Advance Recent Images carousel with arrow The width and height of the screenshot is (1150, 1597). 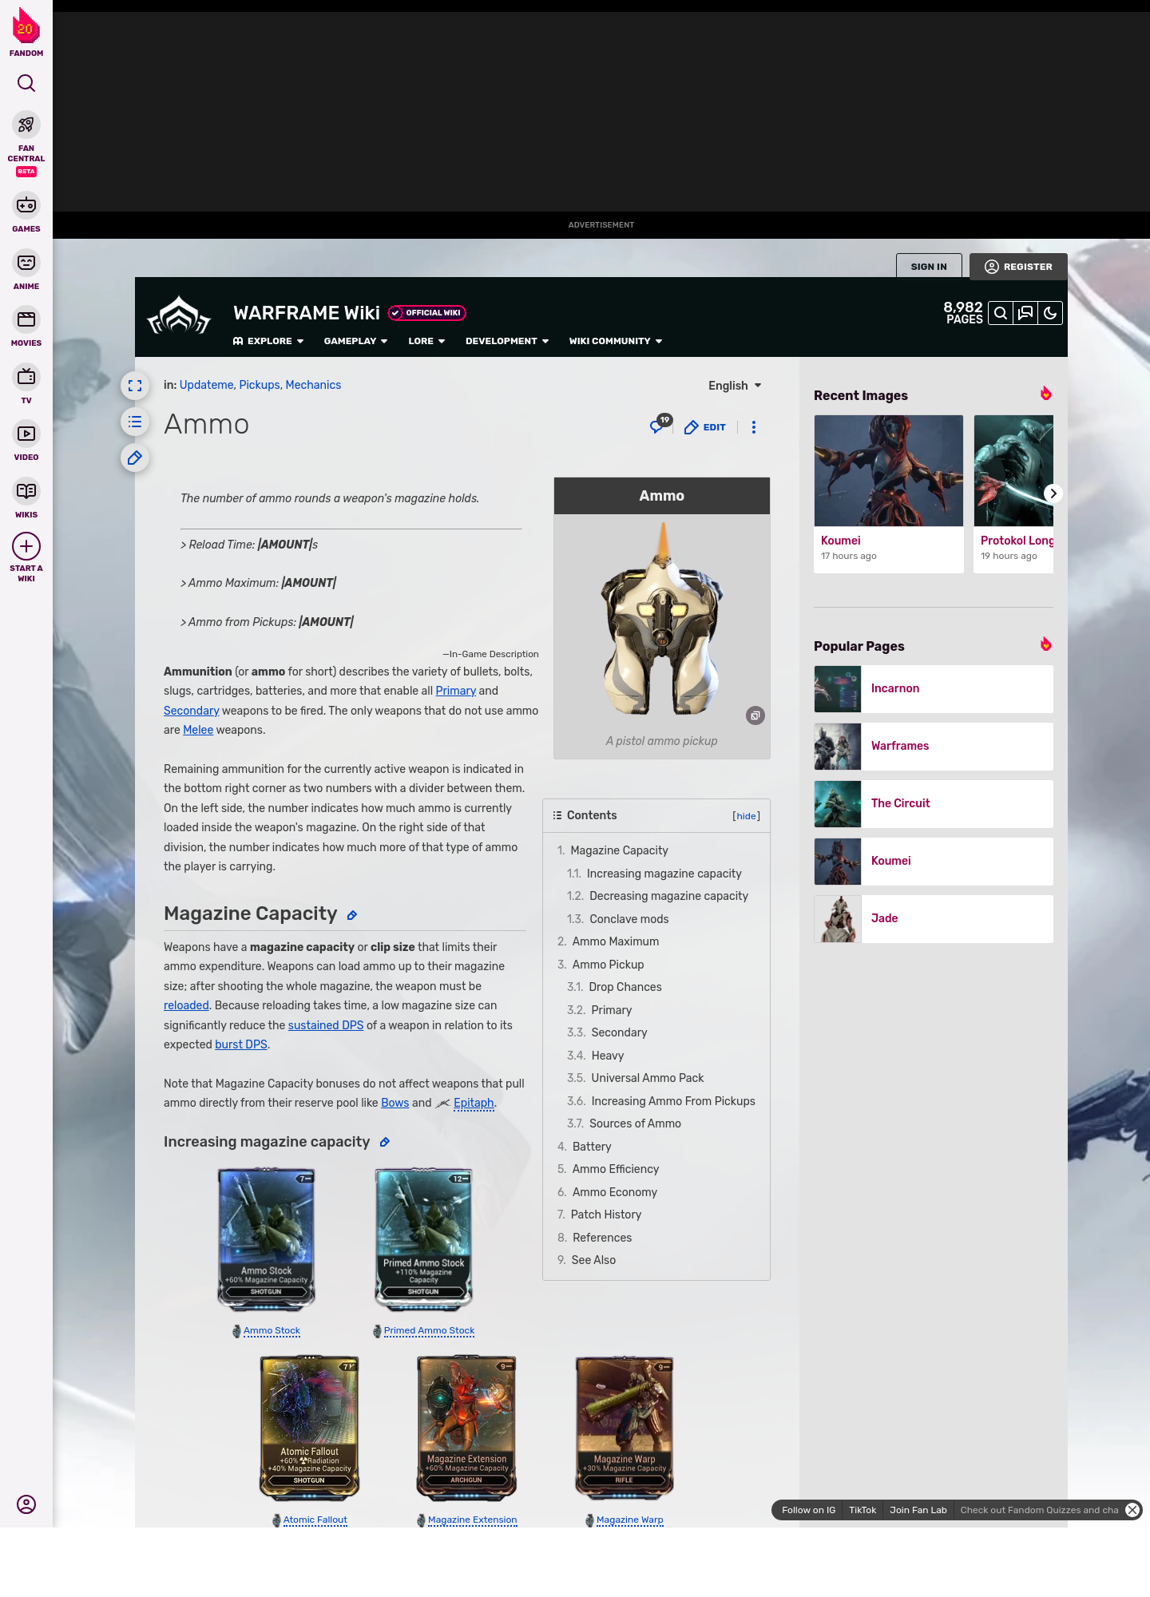tap(1053, 493)
